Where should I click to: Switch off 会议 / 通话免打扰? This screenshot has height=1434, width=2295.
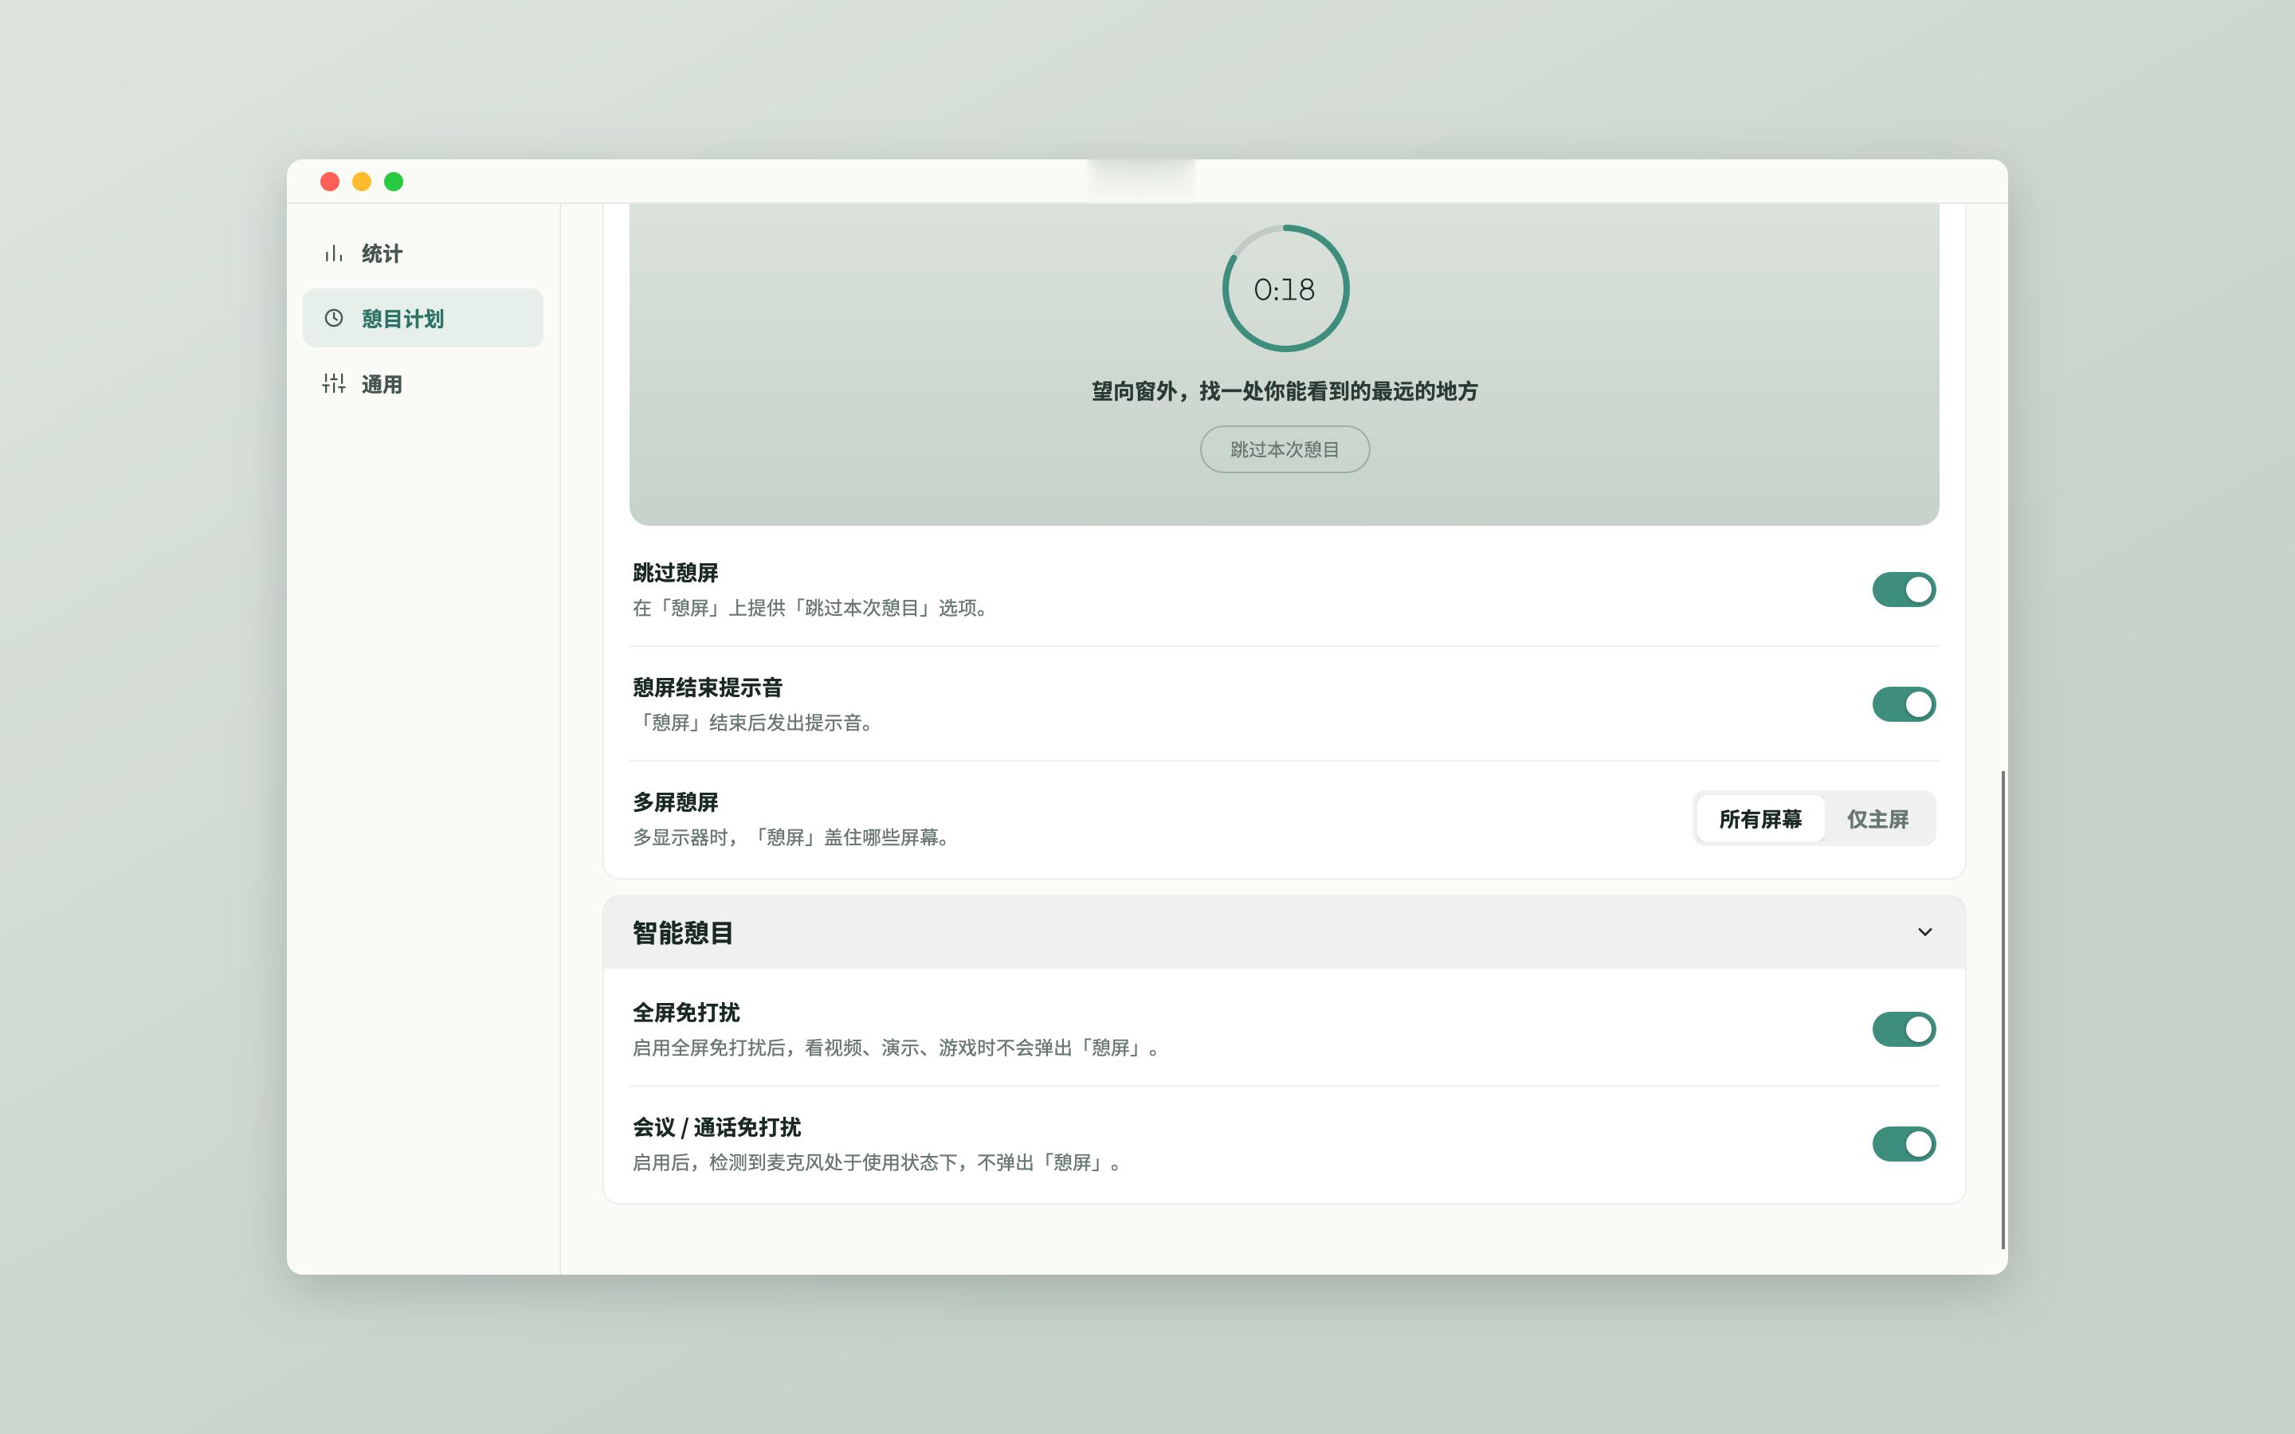[x=1903, y=1144]
